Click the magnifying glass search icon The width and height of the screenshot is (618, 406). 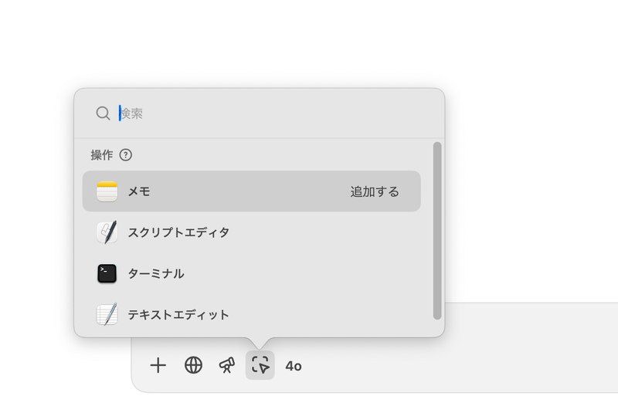pos(103,113)
